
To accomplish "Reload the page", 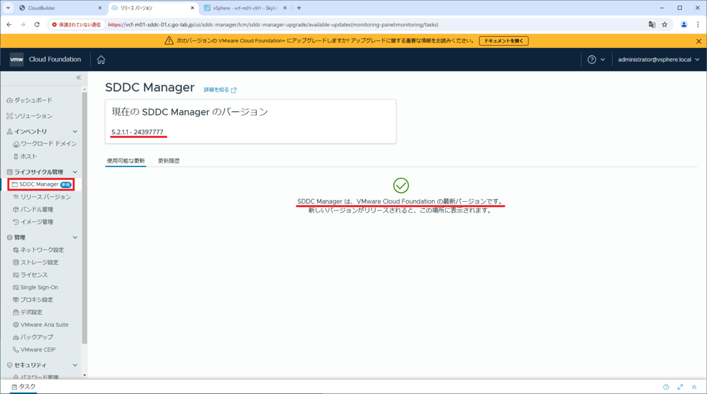I will 37,25.
